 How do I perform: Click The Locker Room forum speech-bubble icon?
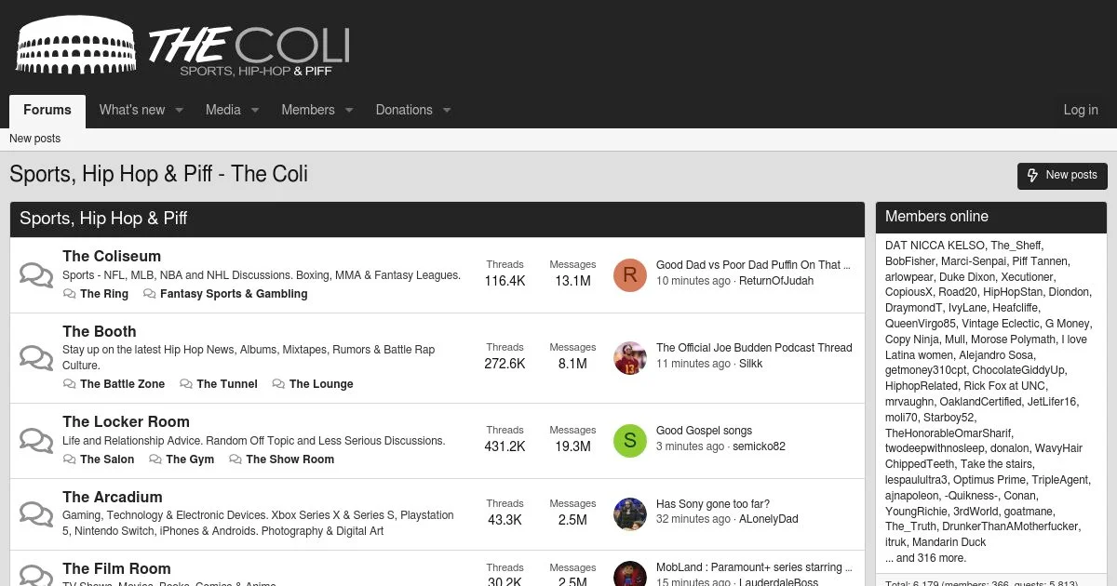tap(36, 441)
